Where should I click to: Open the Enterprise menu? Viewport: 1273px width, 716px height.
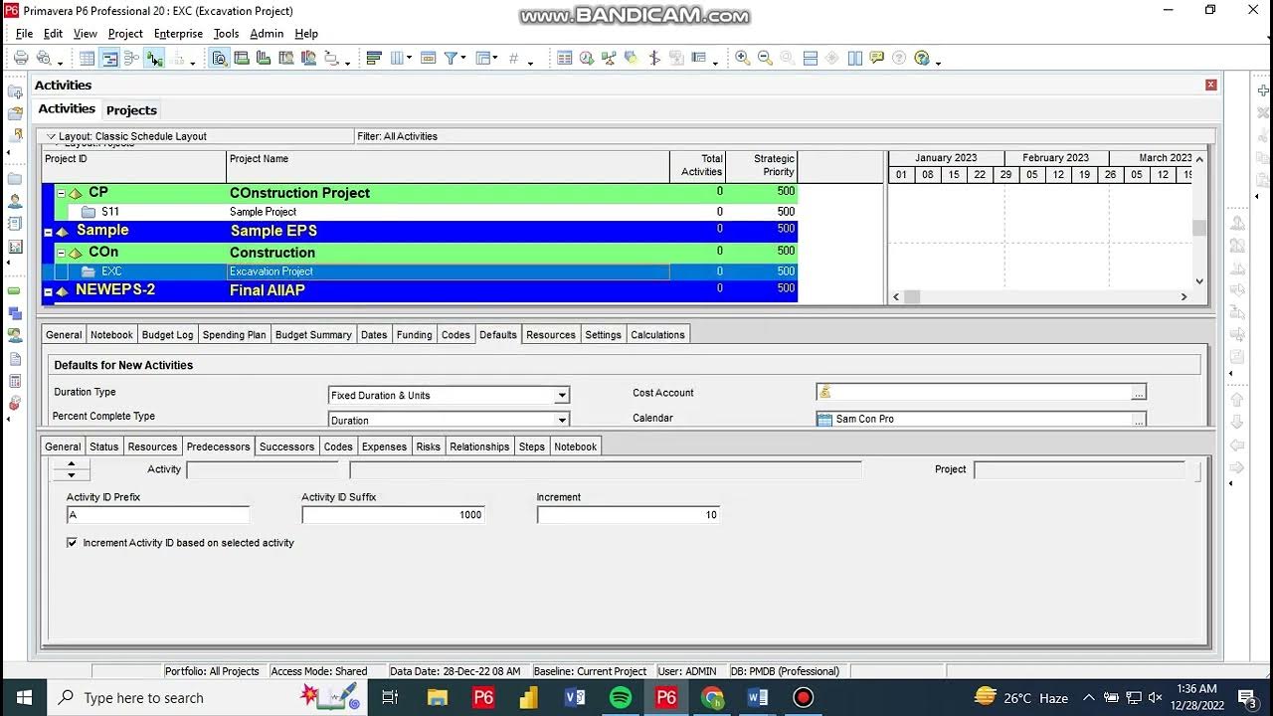click(178, 34)
